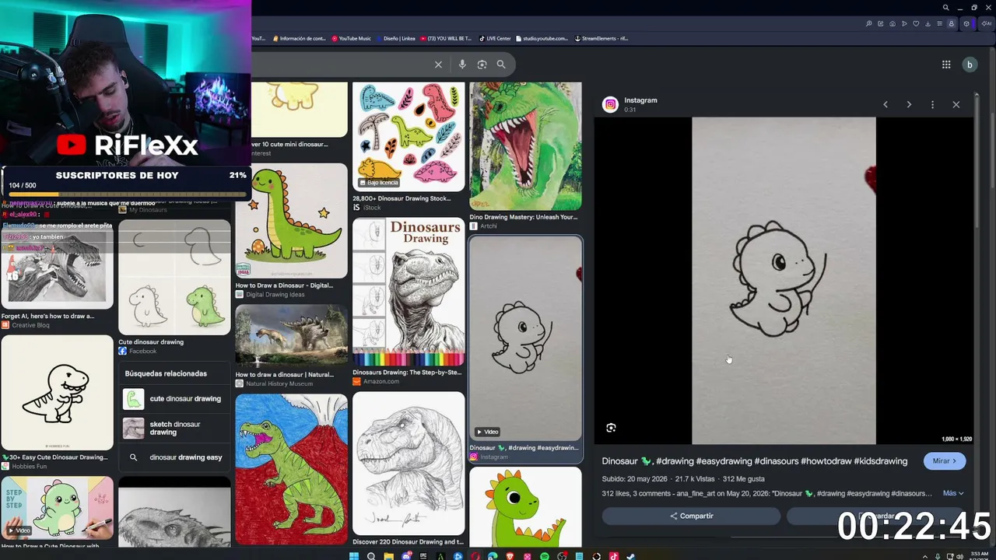Open the Dinosaurs Drawing book cover thumbnail
996x560 pixels.
[409, 292]
